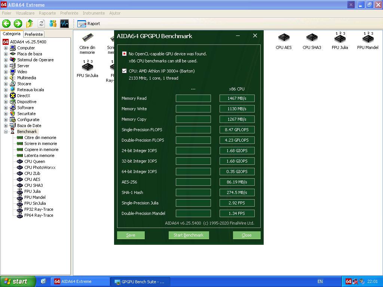Click the EN language indicator in taskbar
Viewport: 383px width, 287px height.
coord(320,281)
